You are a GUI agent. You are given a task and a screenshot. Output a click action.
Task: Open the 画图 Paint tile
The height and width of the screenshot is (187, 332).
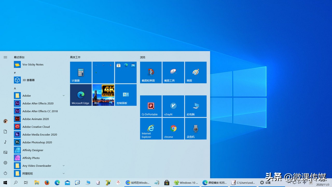pos(196,72)
